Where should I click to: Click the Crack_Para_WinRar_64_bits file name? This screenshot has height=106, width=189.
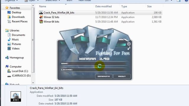point(59,13)
